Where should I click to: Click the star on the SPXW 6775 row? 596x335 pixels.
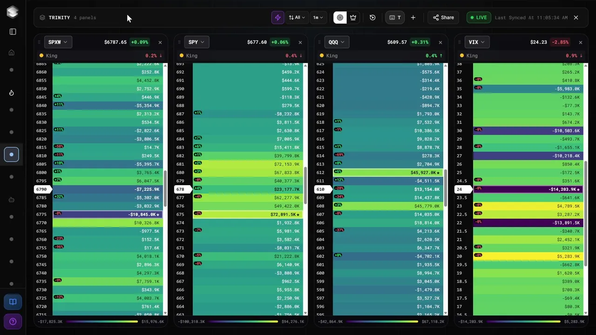[158, 214]
